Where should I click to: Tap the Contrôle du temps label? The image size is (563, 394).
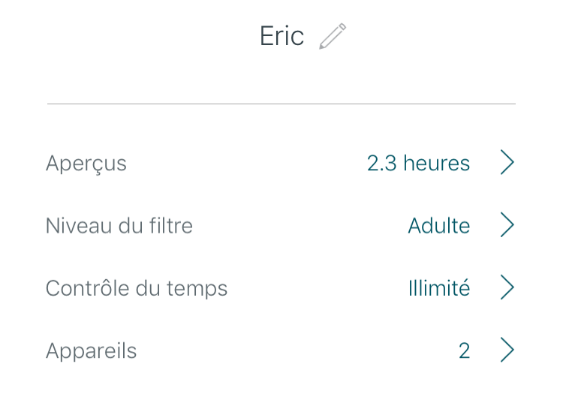pyautogui.click(x=137, y=287)
